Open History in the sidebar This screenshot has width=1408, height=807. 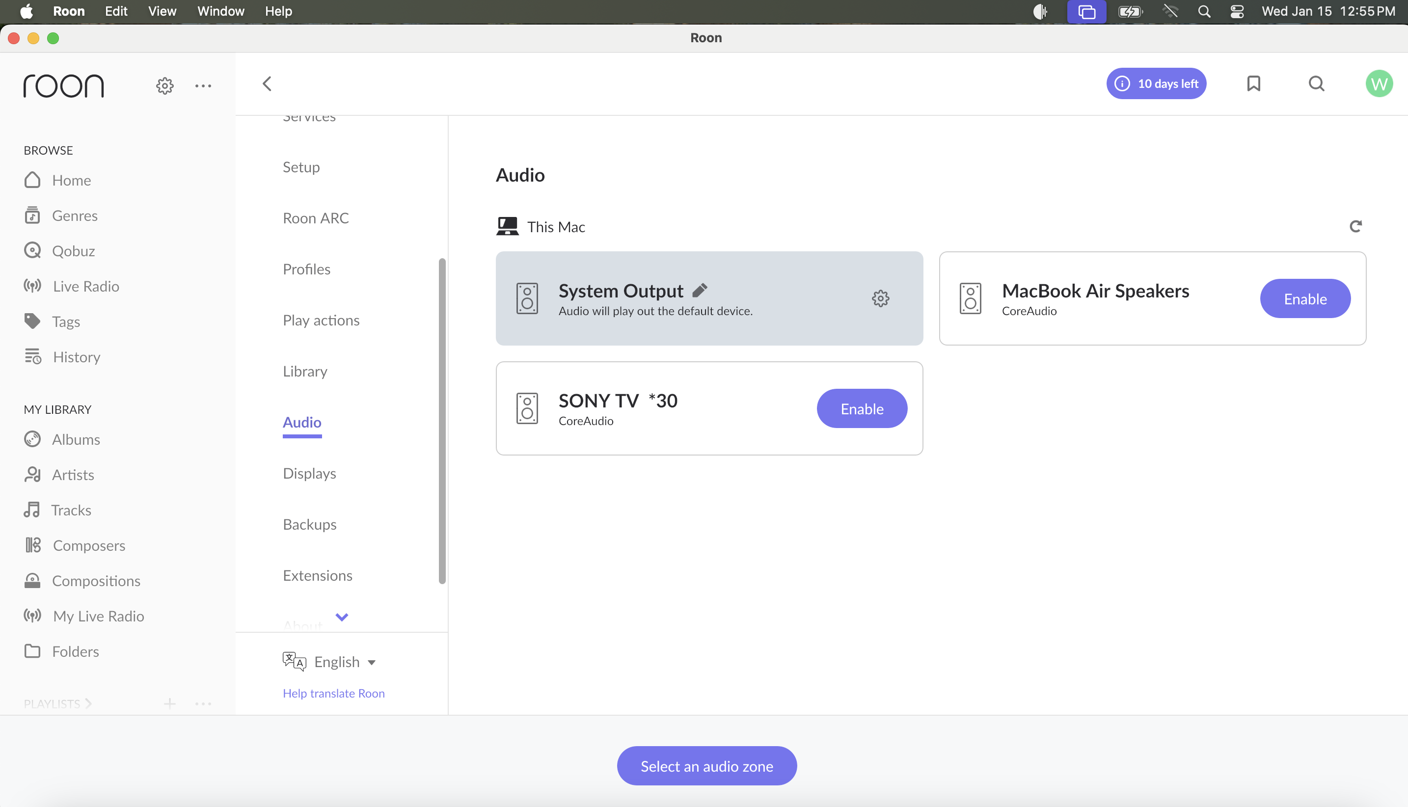pyautogui.click(x=62, y=357)
